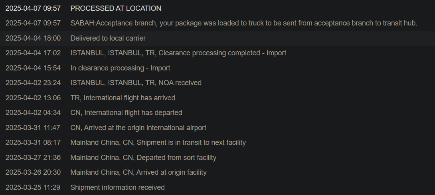This screenshot has width=435, height=195.
Task: Select the 2025-04-04 17:02 timestamp
Action: (x=33, y=53)
